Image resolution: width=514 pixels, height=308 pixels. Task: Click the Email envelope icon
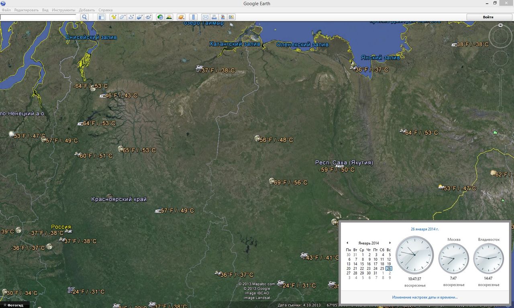point(205,17)
